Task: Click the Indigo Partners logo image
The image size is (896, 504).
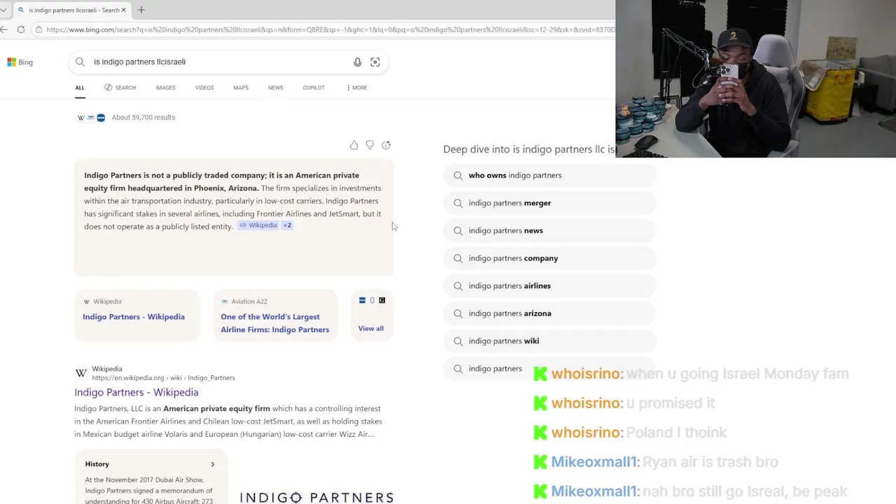Action: [x=316, y=497]
